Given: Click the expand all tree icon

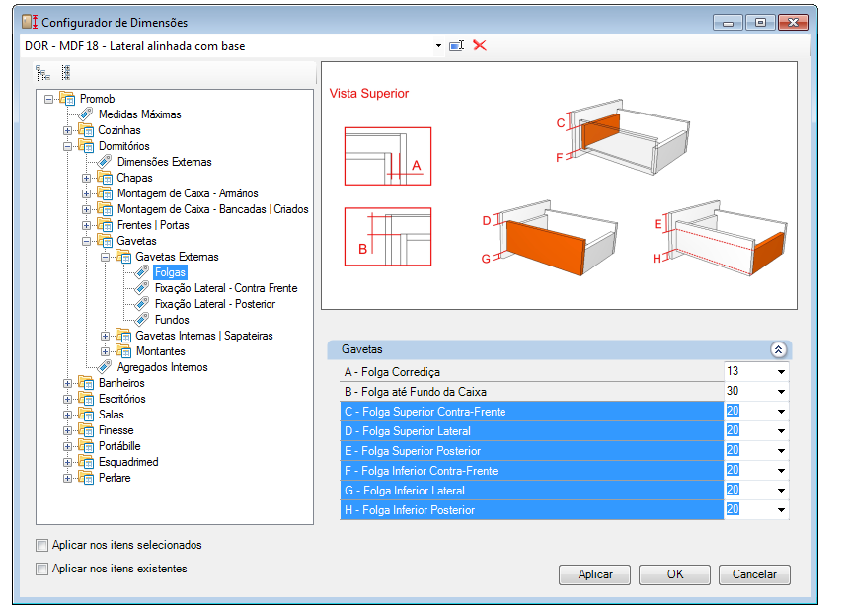Looking at the screenshot, I should tap(42, 73).
